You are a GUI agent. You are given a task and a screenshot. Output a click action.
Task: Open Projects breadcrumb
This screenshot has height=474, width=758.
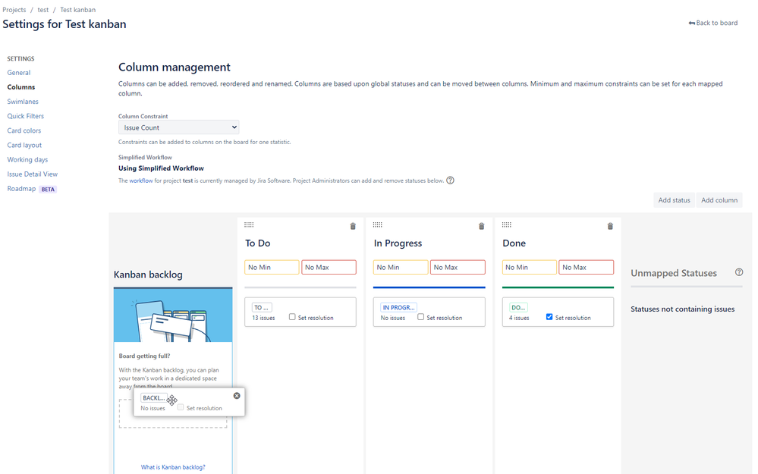click(x=14, y=10)
